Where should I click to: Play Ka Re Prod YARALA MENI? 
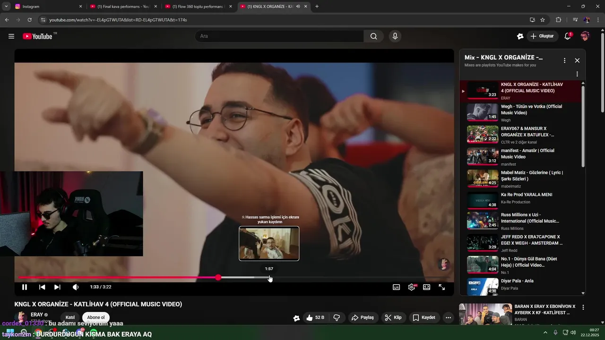coord(520,201)
